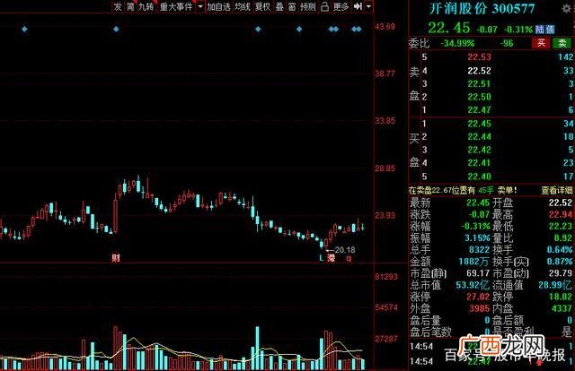Select buy level 3 price 22.42
The height and width of the screenshot is (371, 575).
(x=479, y=150)
